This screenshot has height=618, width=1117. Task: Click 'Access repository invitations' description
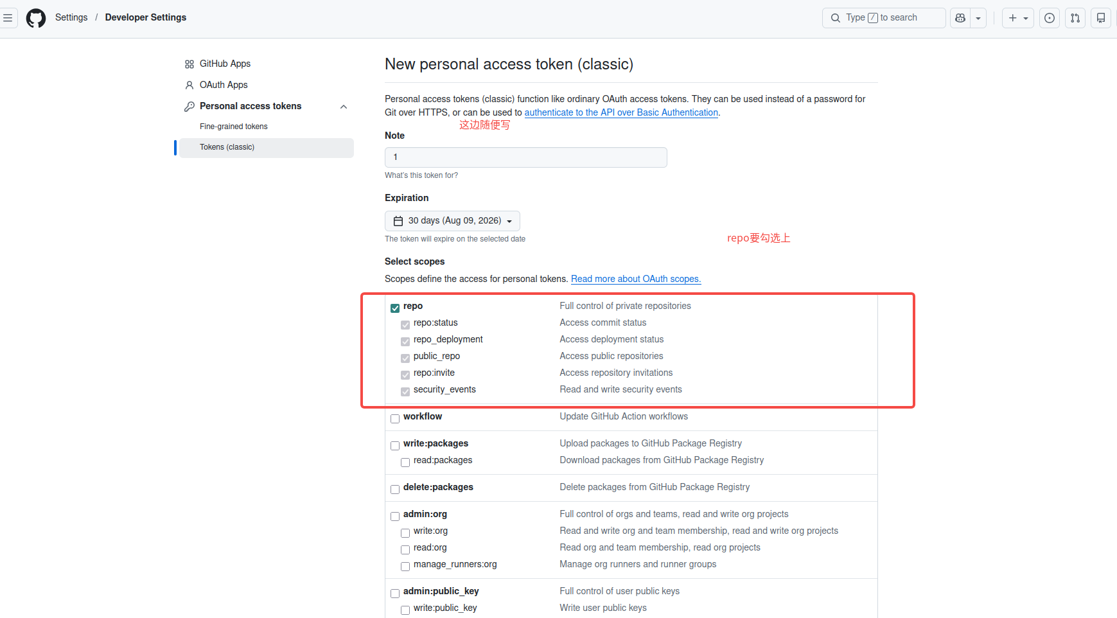616,373
